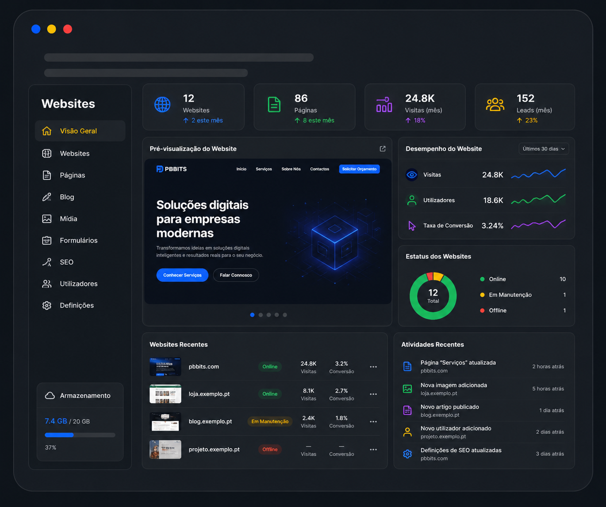This screenshot has width=606, height=507.
Task: Click the Páginas document icon in sidebar
Action: click(46, 175)
